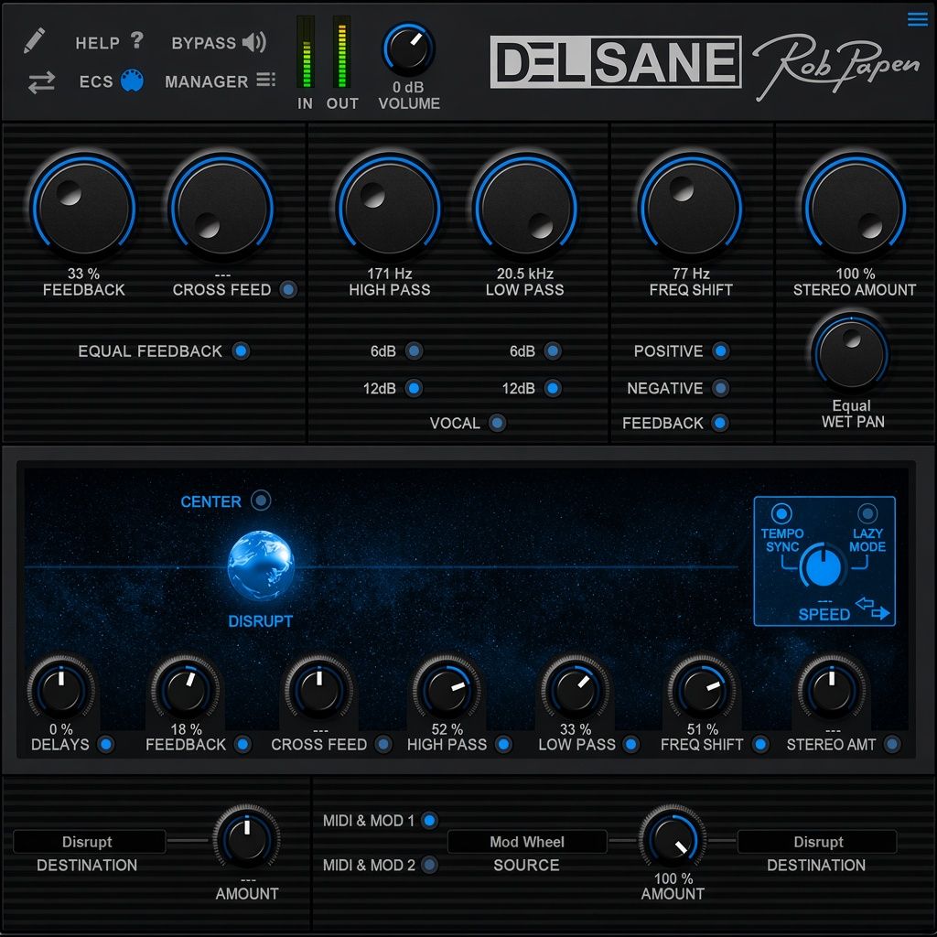Toggle freq shift FEEDBACK option
This screenshot has width=937, height=937.
point(721,423)
